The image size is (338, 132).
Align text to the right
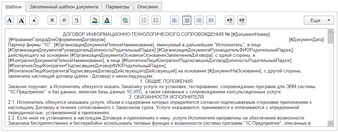(199, 20)
